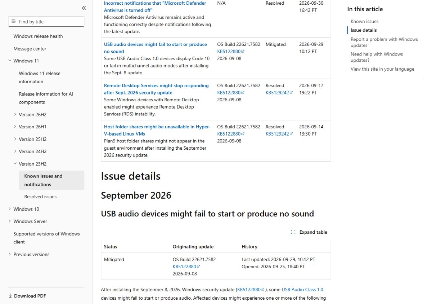The width and height of the screenshot is (432, 304).
Task: Expand the Windows Server node
Action: [x=10, y=221]
